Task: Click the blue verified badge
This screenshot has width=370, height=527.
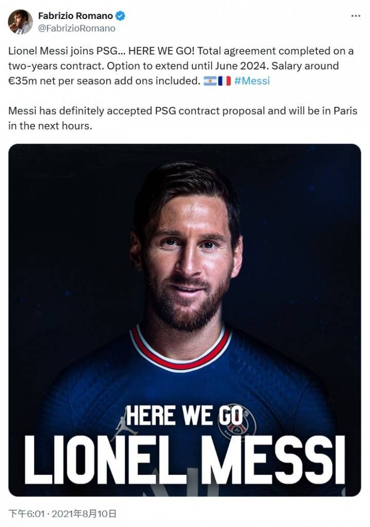Action: pyautogui.click(x=120, y=16)
